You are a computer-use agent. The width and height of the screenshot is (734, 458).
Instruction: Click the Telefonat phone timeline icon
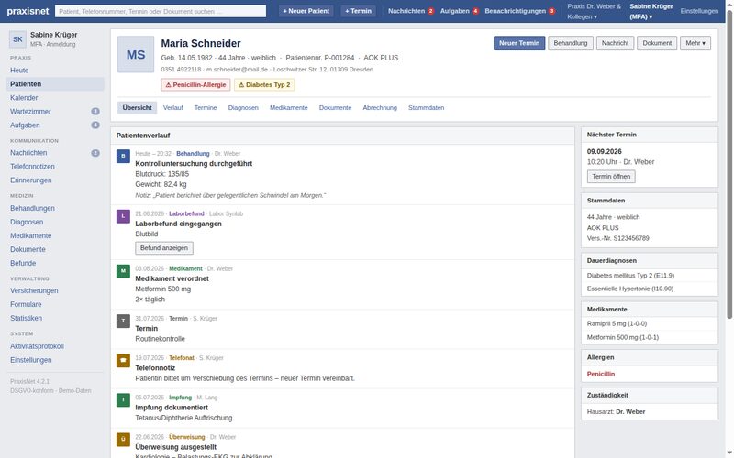pos(123,360)
